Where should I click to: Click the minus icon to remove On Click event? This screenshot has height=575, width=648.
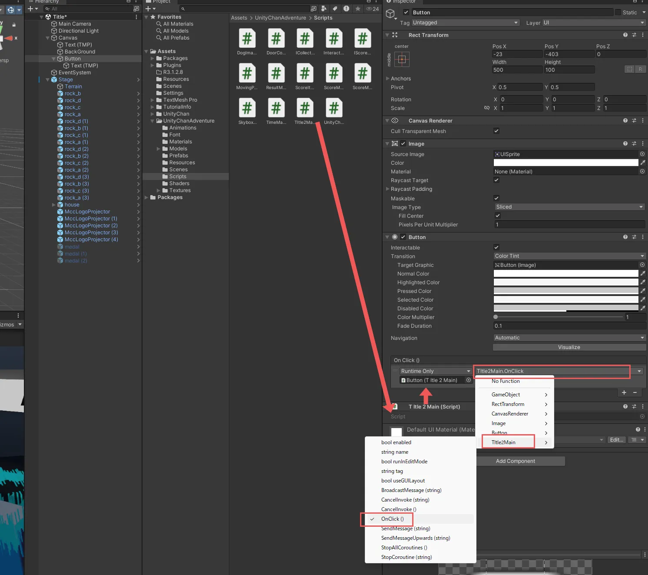(635, 392)
